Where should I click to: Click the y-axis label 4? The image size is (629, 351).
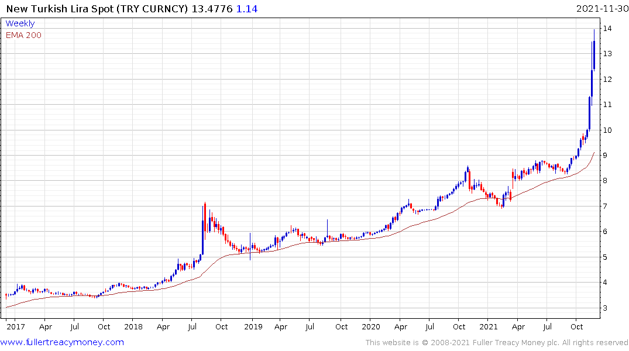(604, 283)
